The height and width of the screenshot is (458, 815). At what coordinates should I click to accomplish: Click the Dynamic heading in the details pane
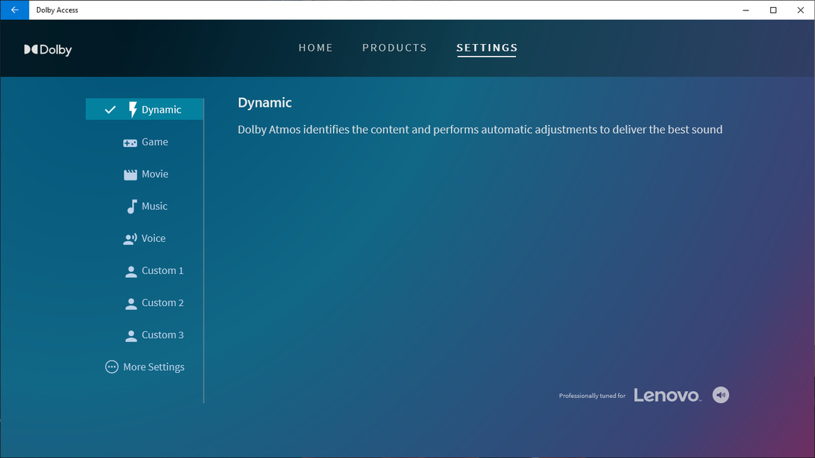(x=264, y=103)
